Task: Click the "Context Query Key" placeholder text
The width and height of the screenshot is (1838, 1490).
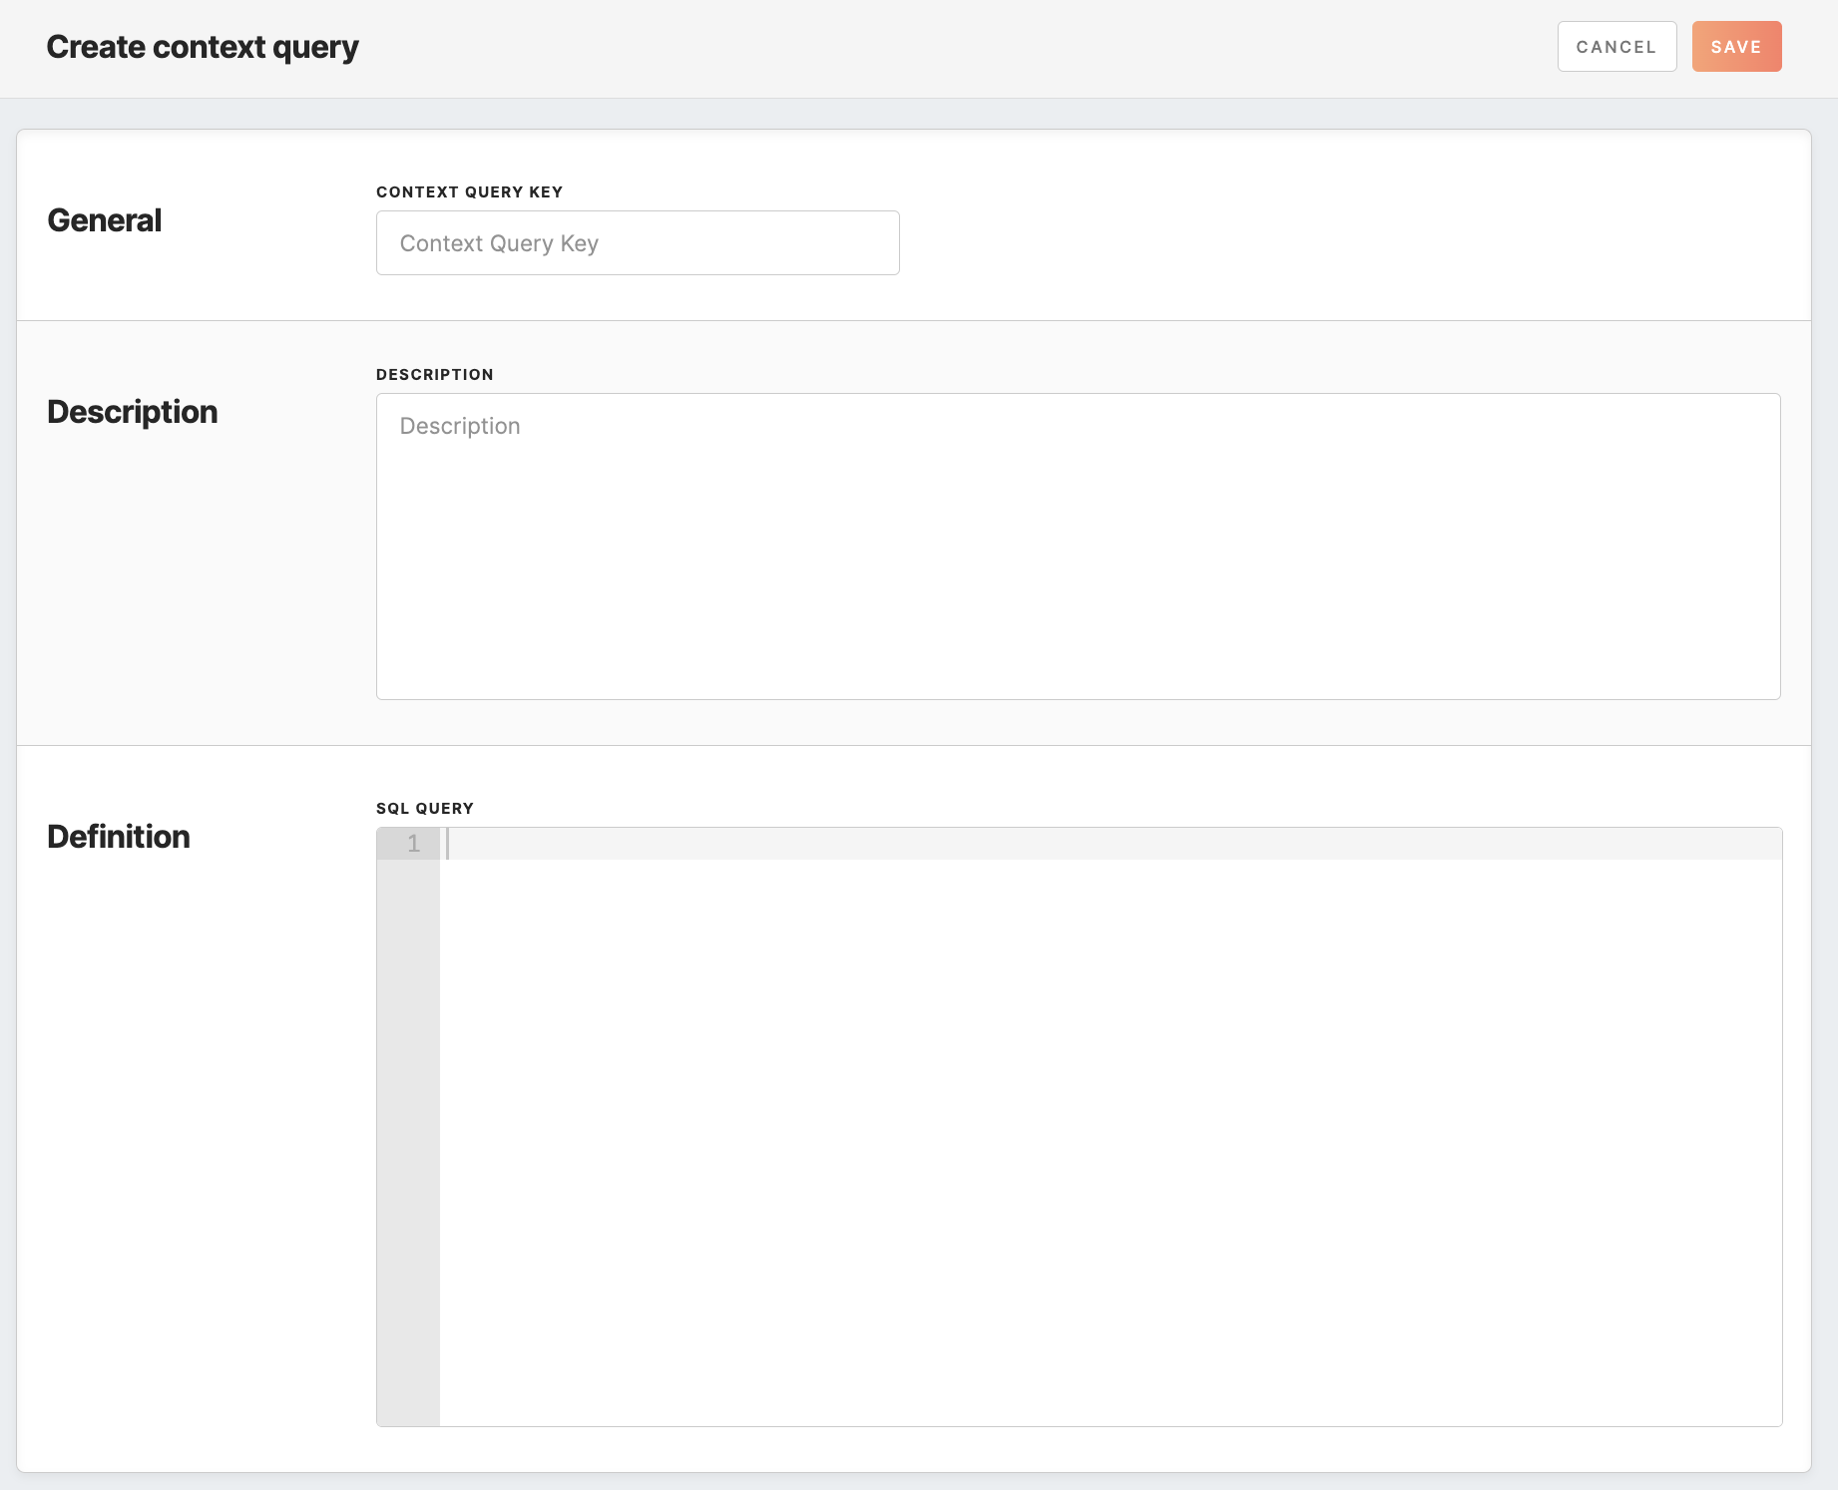Action: coord(499,243)
